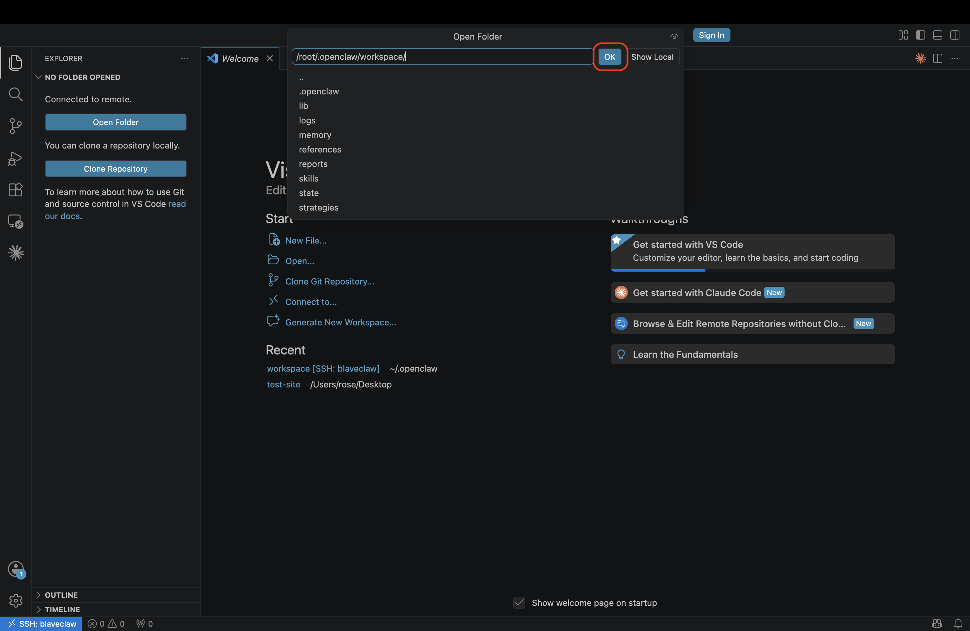Select state folder in list
This screenshot has height=631, width=970.
[x=485, y=193]
